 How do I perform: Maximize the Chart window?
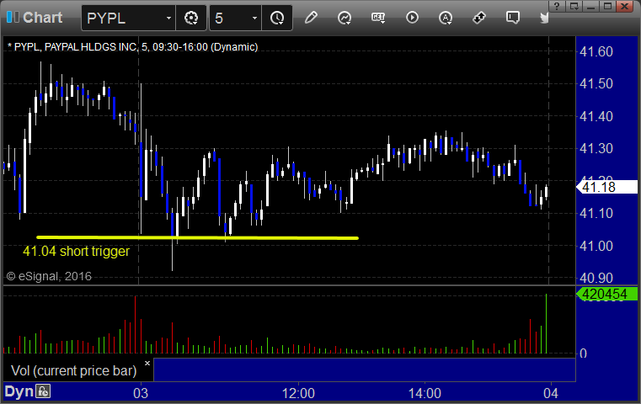tap(607, 6)
